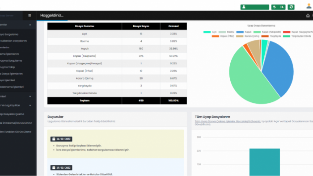
Task: Open the green user account button
Action: 255,7
